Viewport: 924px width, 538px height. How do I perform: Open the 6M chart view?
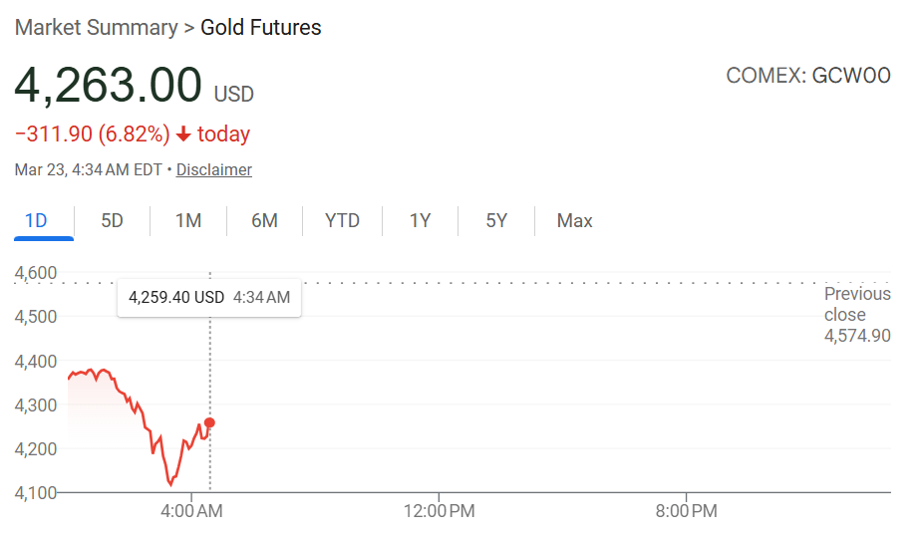(x=264, y=221)
